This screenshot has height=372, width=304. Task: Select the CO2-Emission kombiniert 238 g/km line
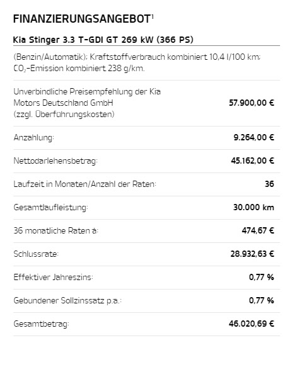[x=79, y=69]
